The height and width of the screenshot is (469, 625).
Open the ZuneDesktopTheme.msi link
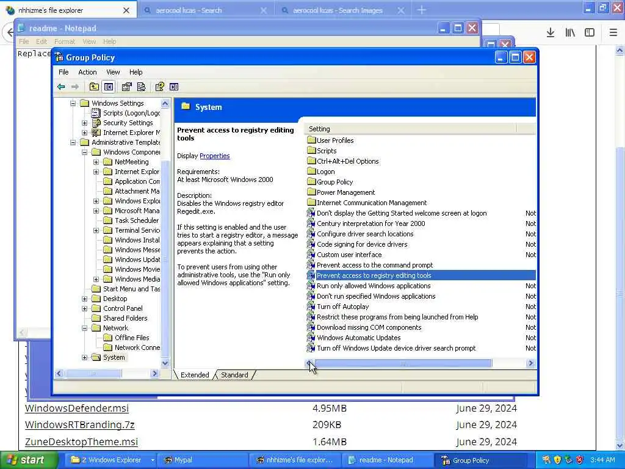(x=81, y=442)
